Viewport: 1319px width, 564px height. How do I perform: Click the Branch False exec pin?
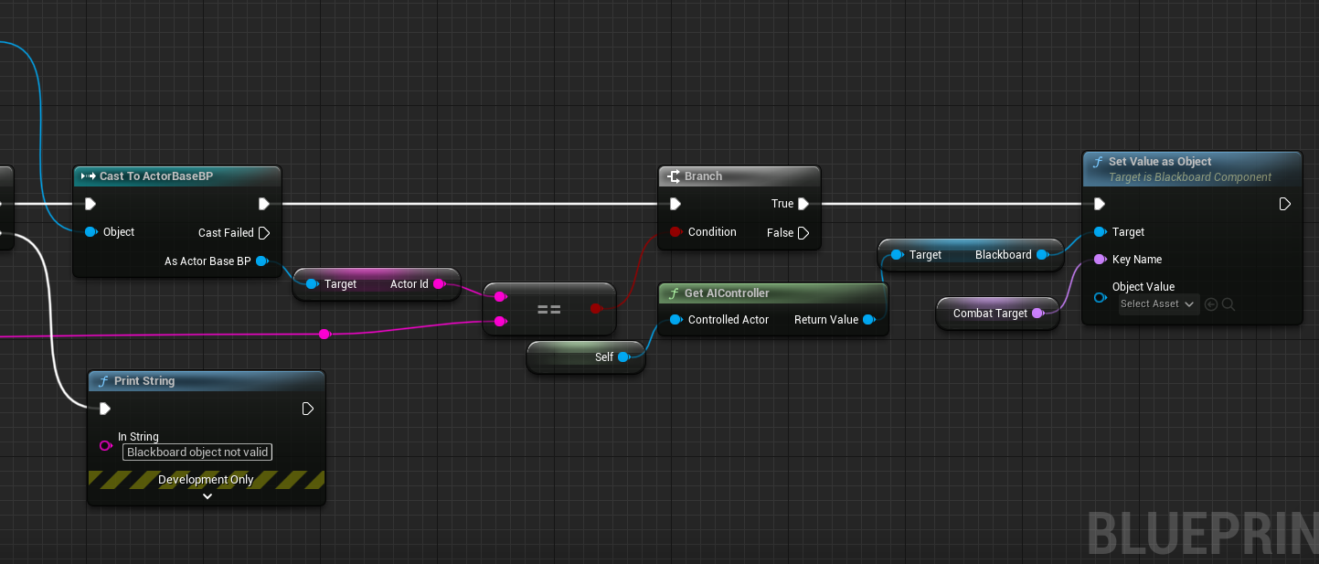[803, 233]
